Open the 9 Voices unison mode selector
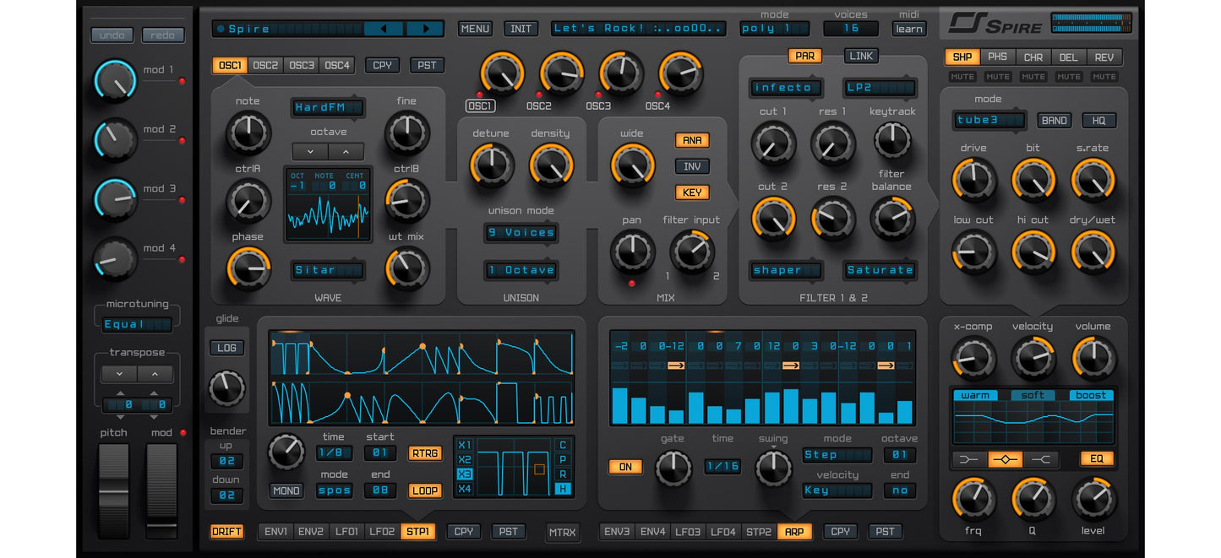1221x558 pixels. [x=521, y=233]
